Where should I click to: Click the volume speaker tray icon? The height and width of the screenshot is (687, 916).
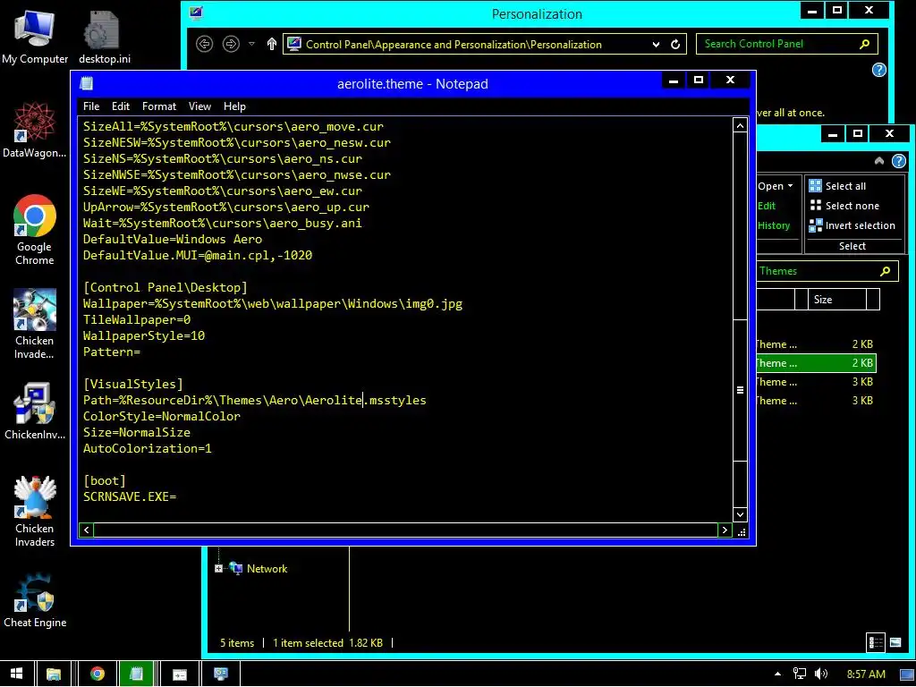click(x=821, y=674)
